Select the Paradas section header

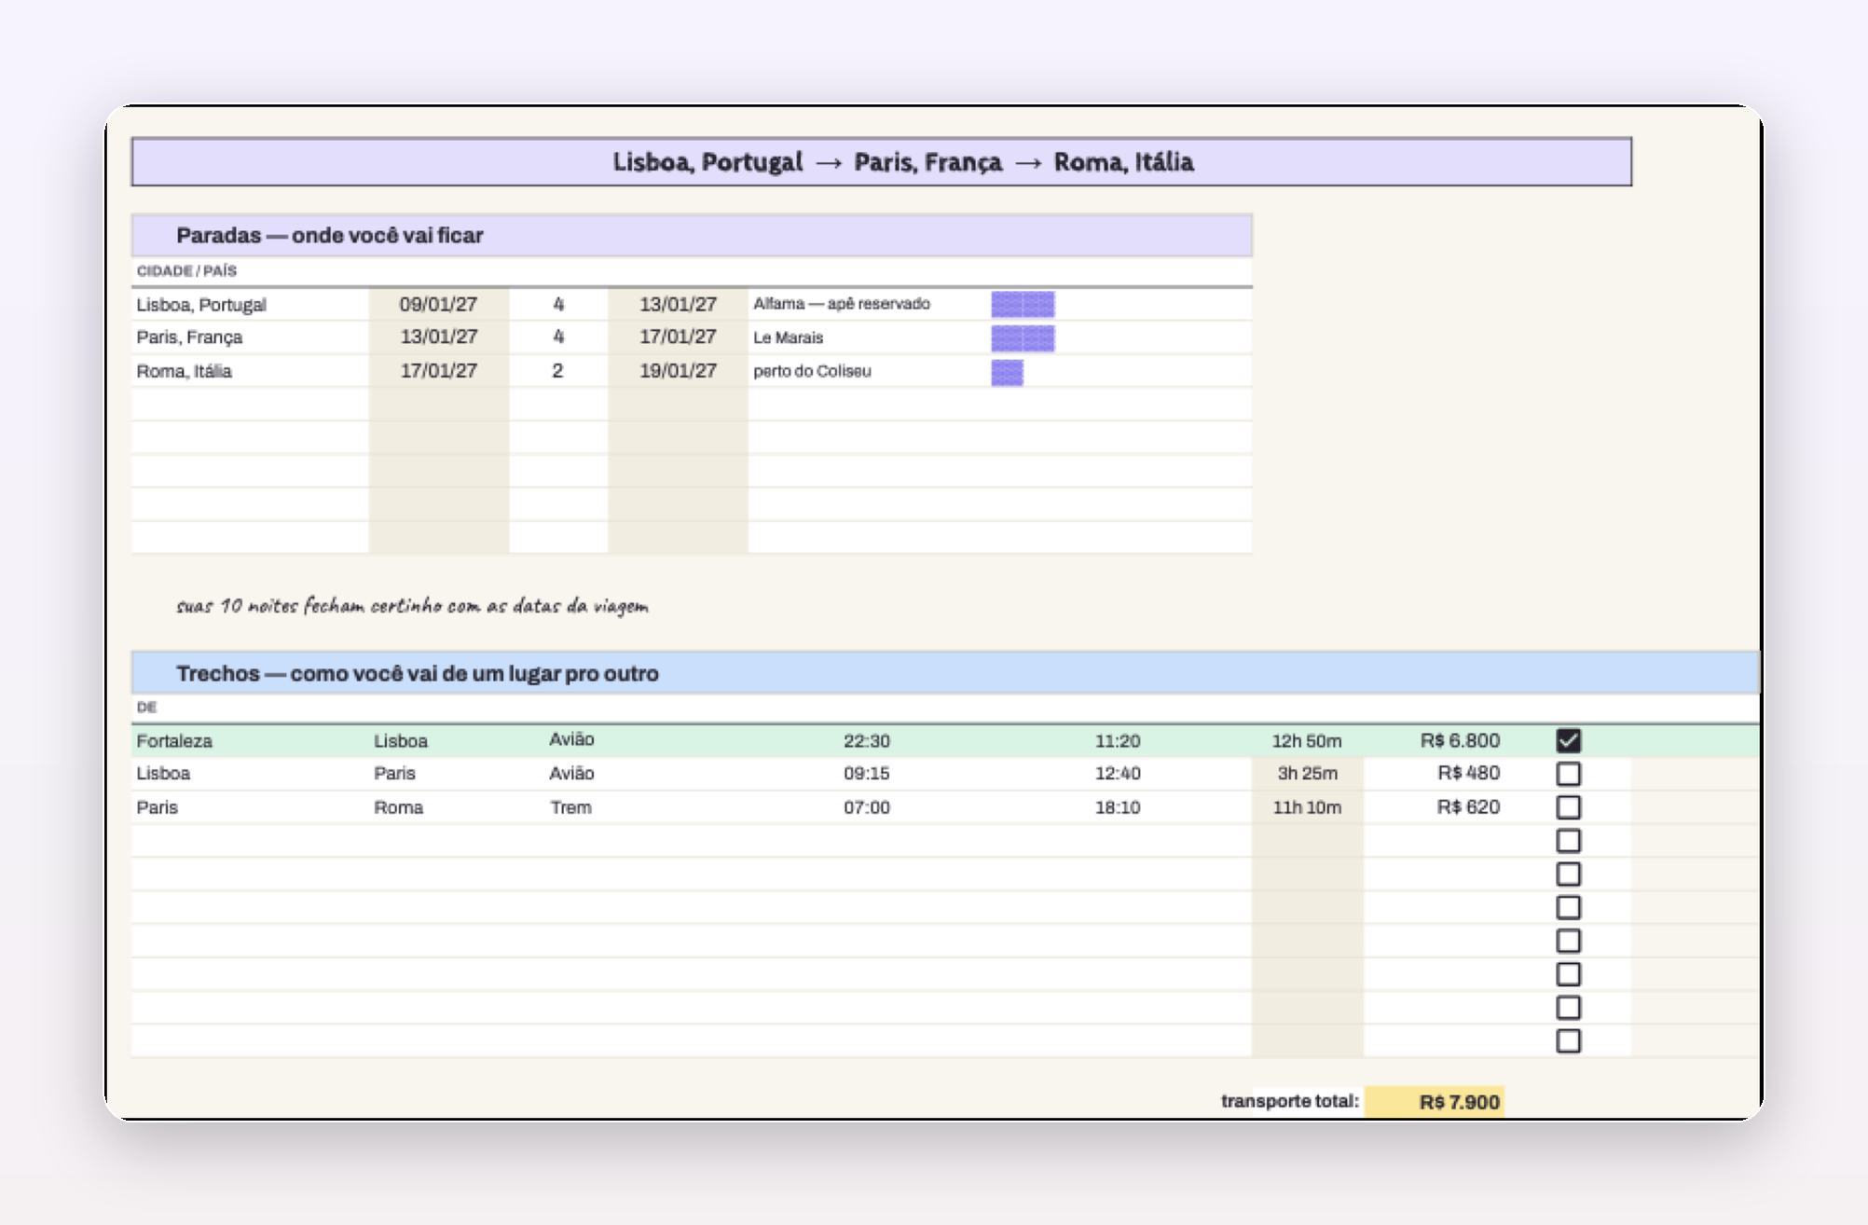pos(692,235)
